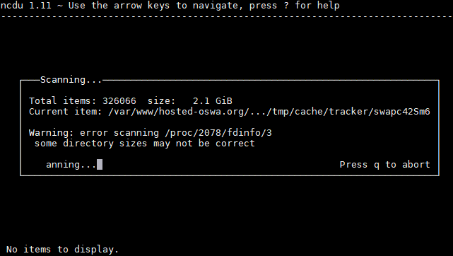Viewport: 453px width, 256px height.
Task: Select the 'Total items: 326066' text
Action: point(83,101)
